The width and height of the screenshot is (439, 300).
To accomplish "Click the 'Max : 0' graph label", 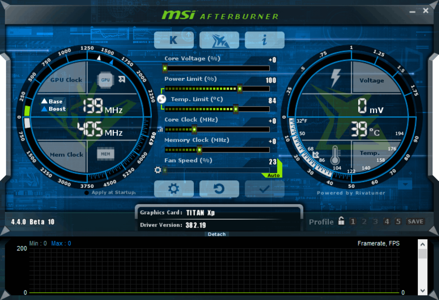I will (x=61, y=243).
